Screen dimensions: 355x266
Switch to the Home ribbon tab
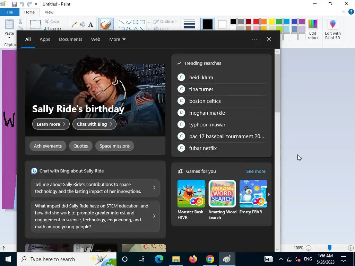[x=29, y=12]
